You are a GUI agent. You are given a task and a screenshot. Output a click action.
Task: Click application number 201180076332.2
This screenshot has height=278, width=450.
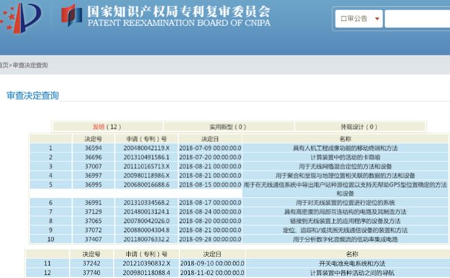tap(146, 240)
